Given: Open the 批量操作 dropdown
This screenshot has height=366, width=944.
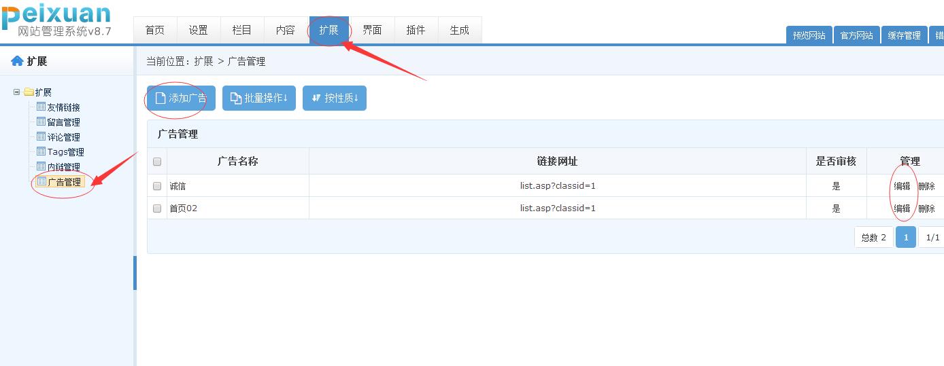Looking at the screenshot, I should pyautogui.click(x=259, y=98).
